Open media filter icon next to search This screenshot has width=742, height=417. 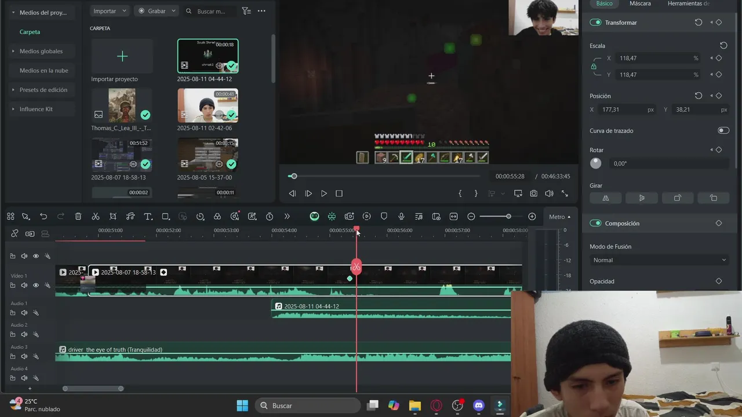(x=246, y=11)
